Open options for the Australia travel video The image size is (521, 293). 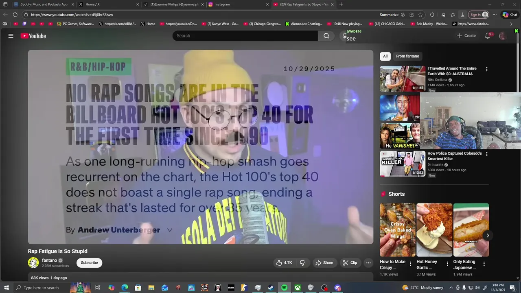tap(486, 69)
